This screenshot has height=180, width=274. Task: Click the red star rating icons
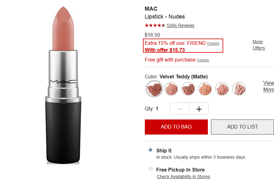[155, 25]
